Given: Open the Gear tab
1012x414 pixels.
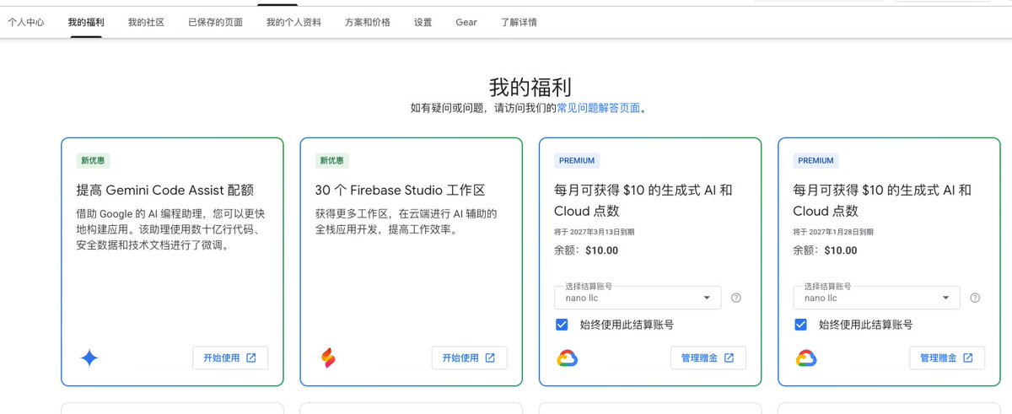Looking at the screenshot, I should pyautogui.click(x=466, y=23).
